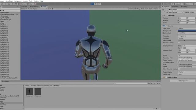Click the Step frame button
The width and height of the screenshot is (196, 110).
tap(99, 4)
